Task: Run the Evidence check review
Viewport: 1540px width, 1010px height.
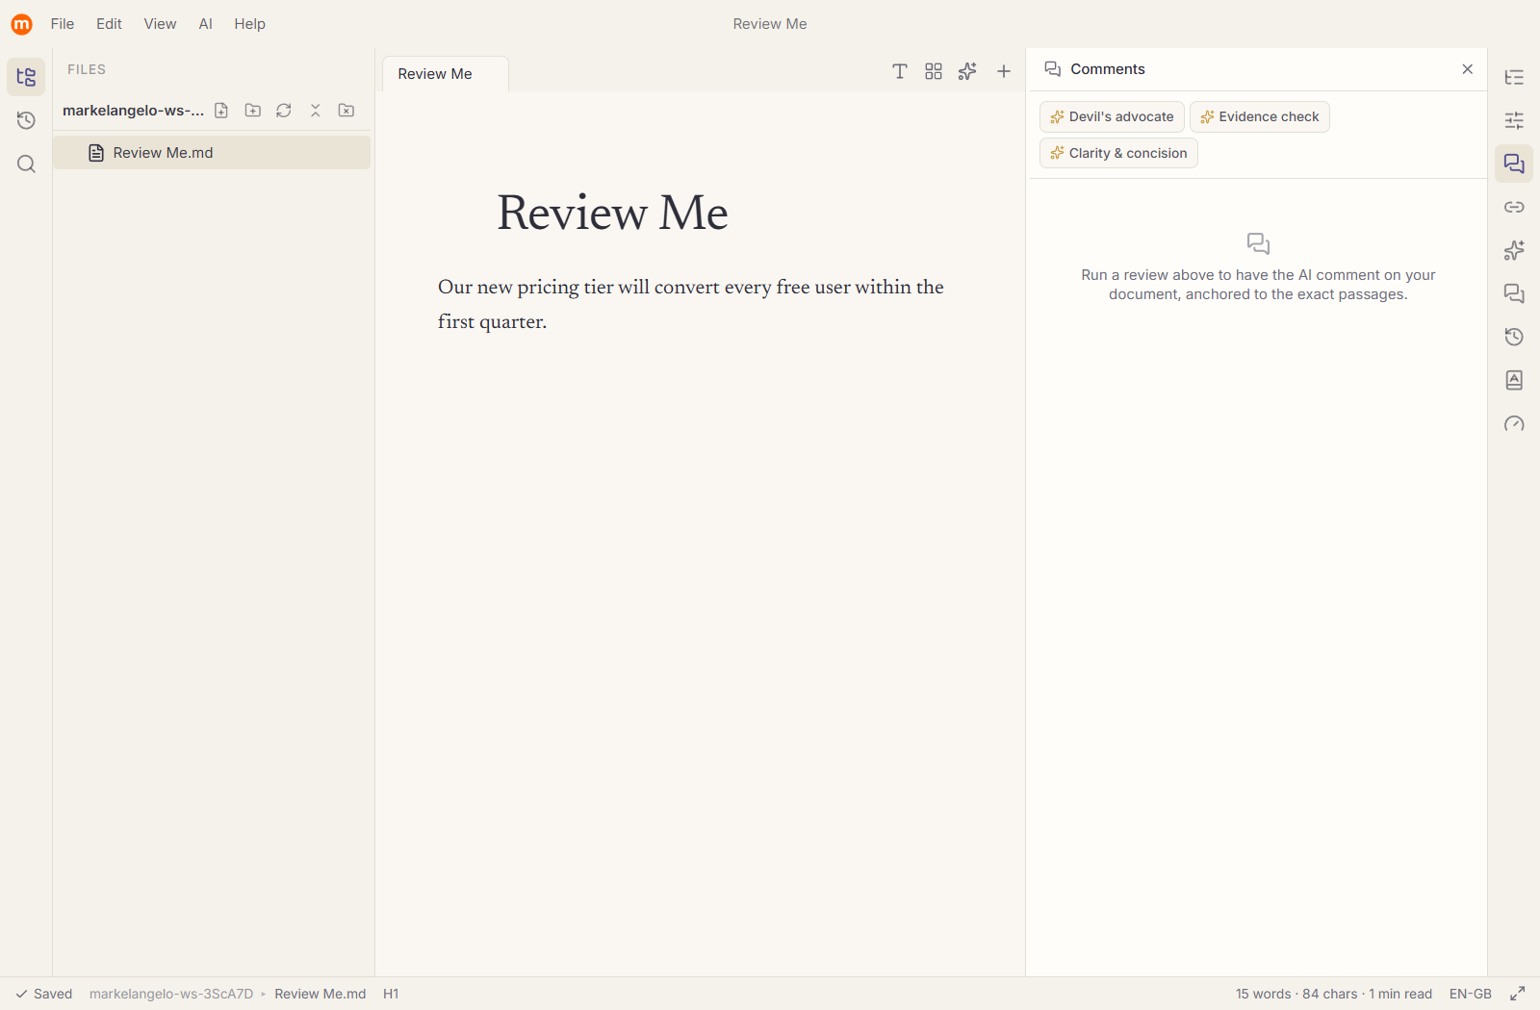Action: click(1259, 116)
